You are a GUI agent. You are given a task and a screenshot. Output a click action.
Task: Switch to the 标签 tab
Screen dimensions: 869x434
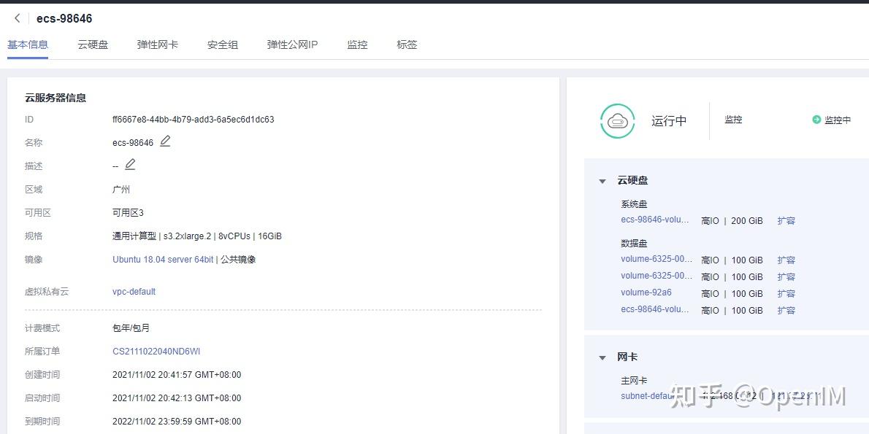pyautogui.click(x=407, y=44)
